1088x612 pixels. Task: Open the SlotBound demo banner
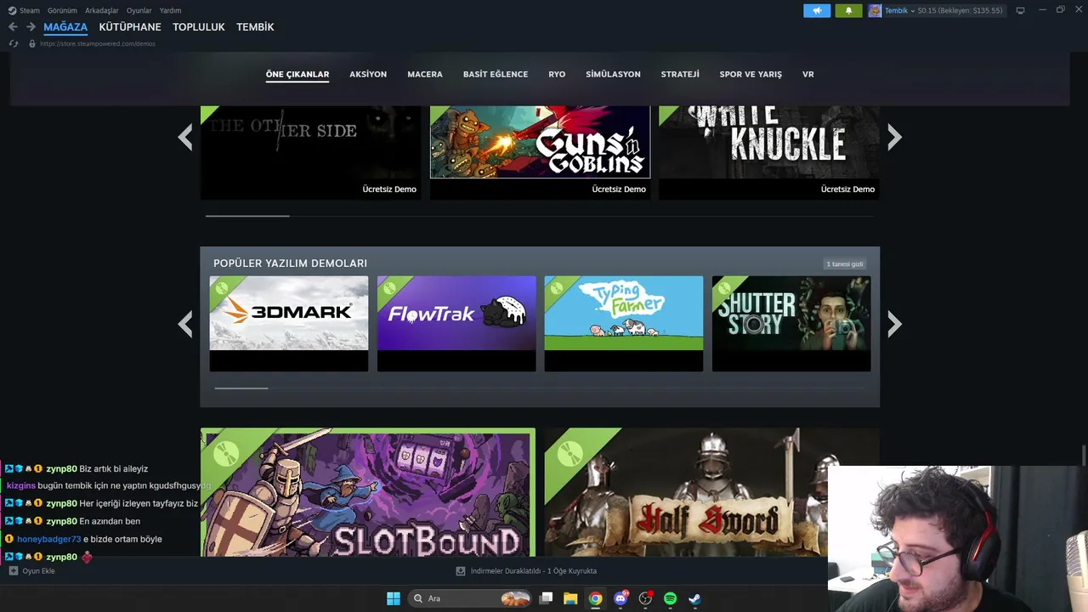(368, 493)
